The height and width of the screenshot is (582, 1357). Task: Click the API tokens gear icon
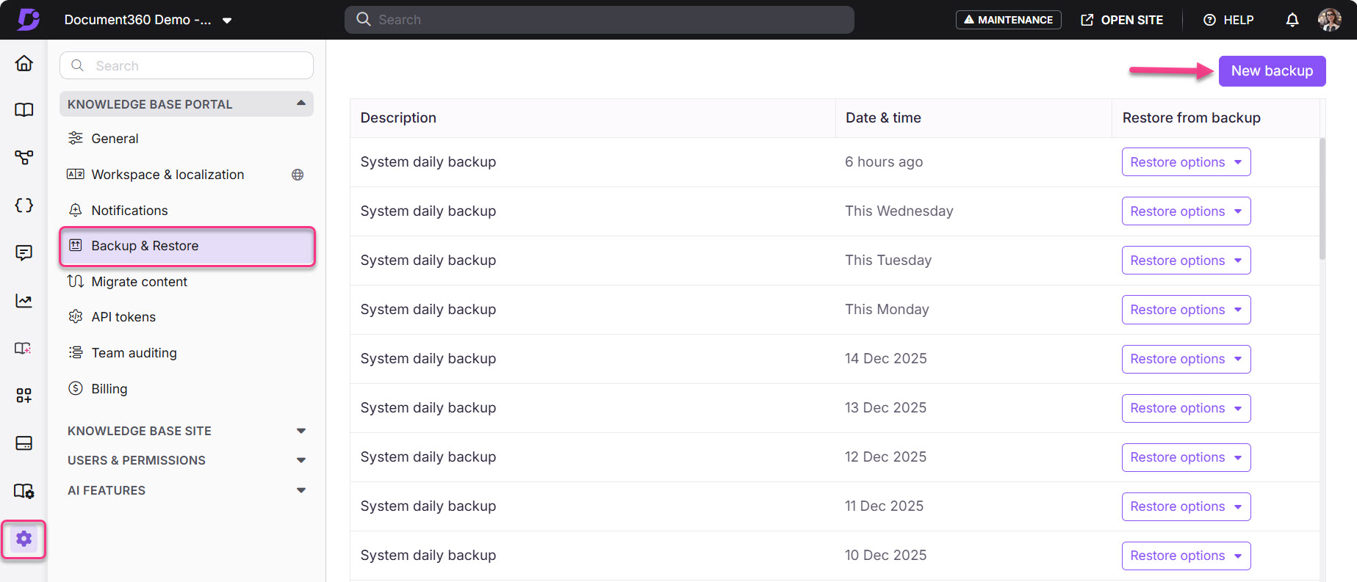pos(76,316)
